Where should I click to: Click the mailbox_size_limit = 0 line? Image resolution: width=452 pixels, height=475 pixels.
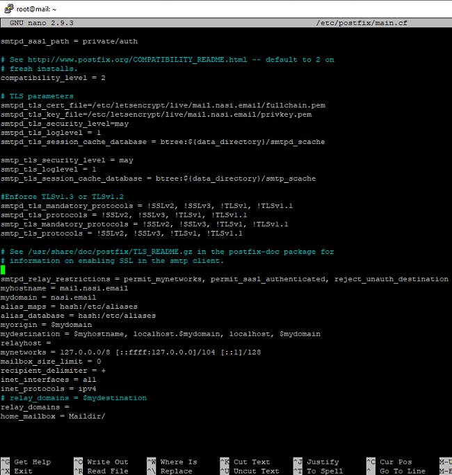(51, 362)
